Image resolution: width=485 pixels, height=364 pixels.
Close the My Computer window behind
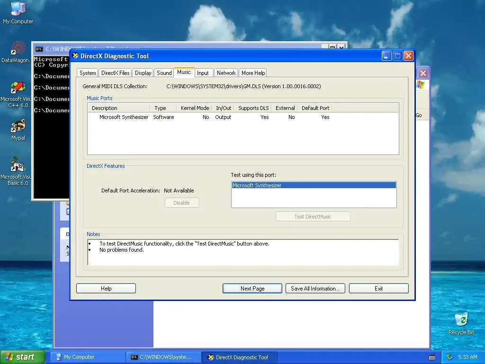[x=423, y=73]
